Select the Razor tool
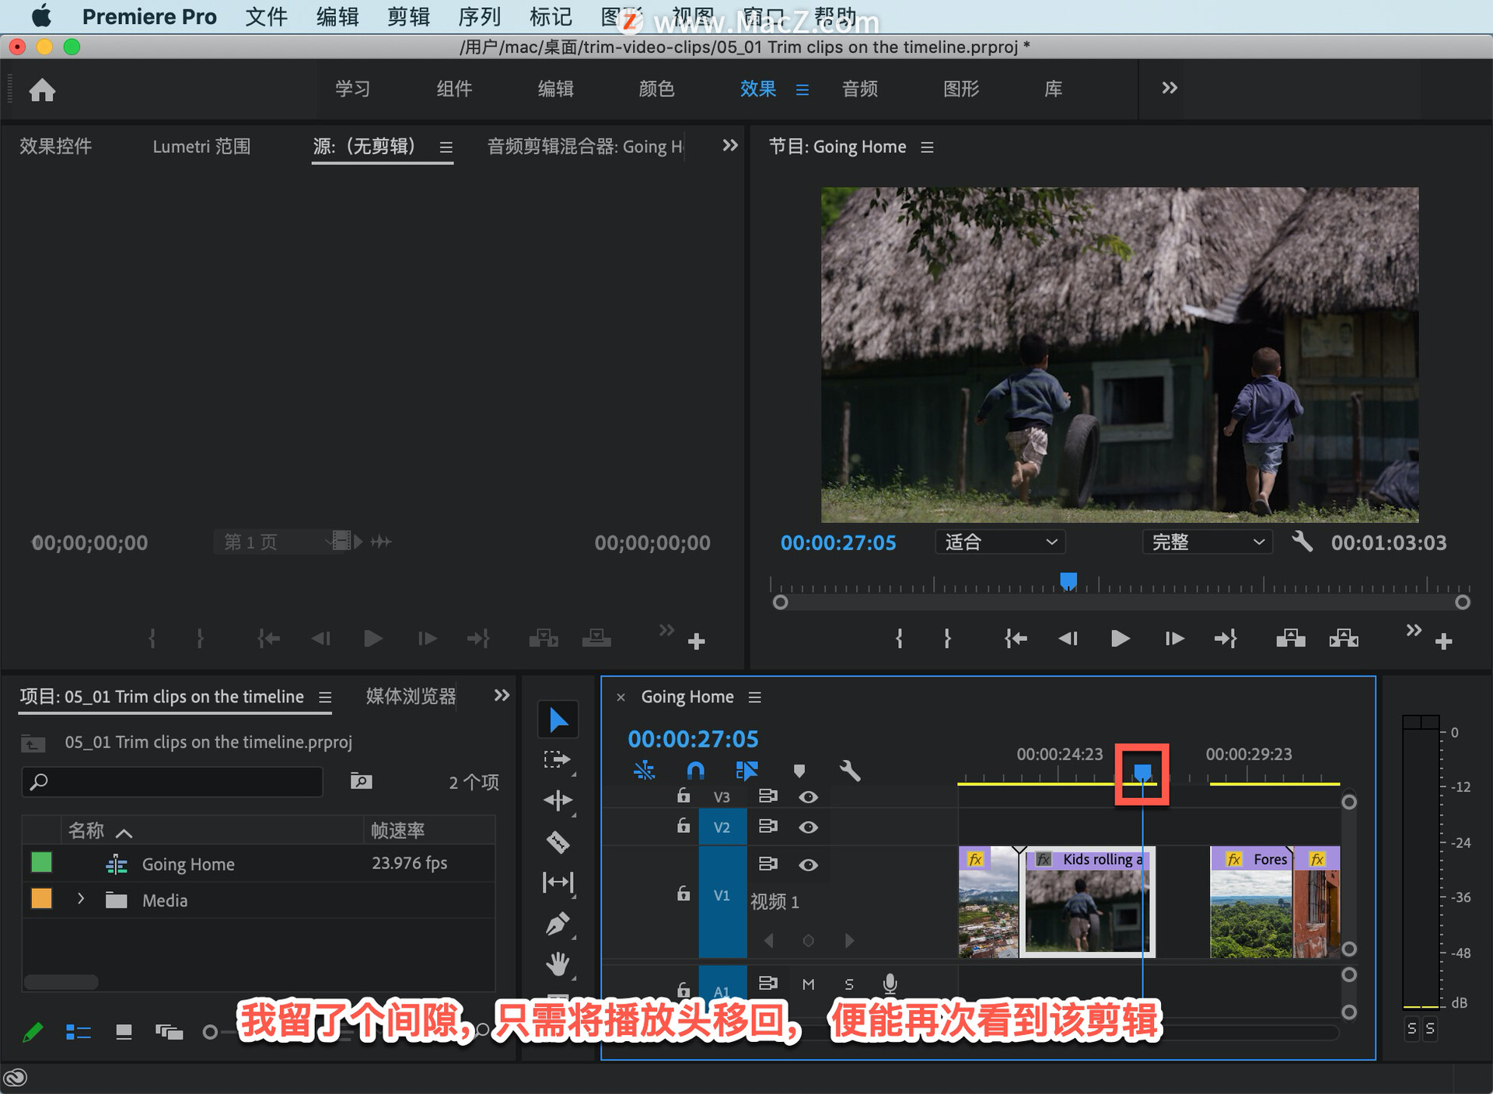 (x=558, y=841)
